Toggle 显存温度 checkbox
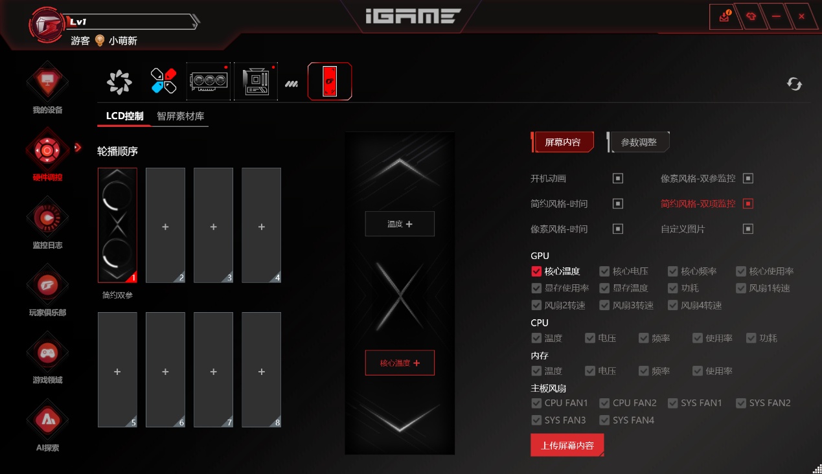Screen dimensions: 822x474 pos(604,288)
